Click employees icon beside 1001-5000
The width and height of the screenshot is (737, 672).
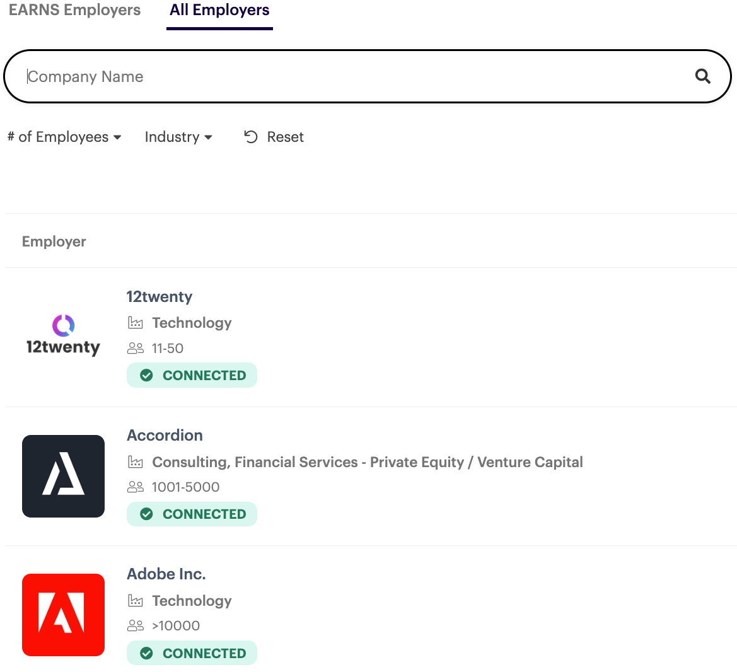136,487
